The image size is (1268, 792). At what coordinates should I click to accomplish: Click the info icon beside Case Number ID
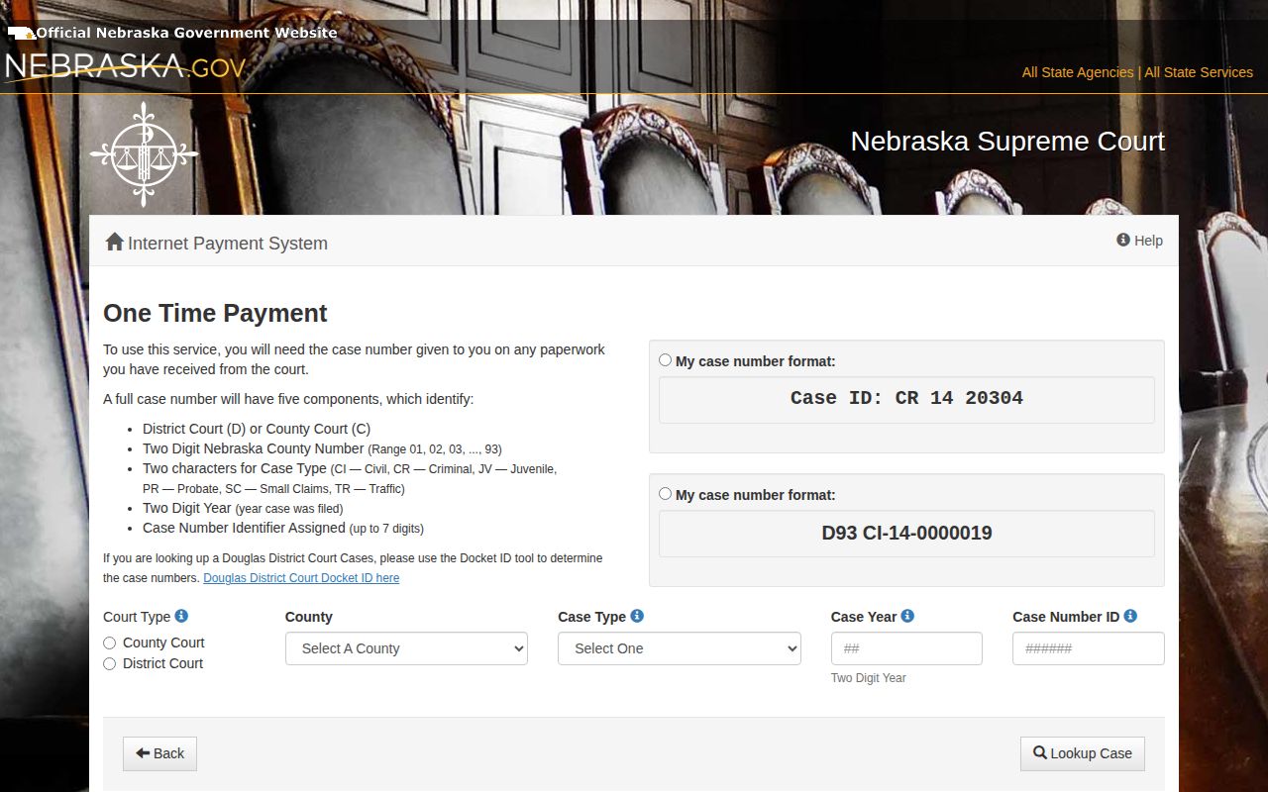pyautogui.click(x=1130, y=616)
